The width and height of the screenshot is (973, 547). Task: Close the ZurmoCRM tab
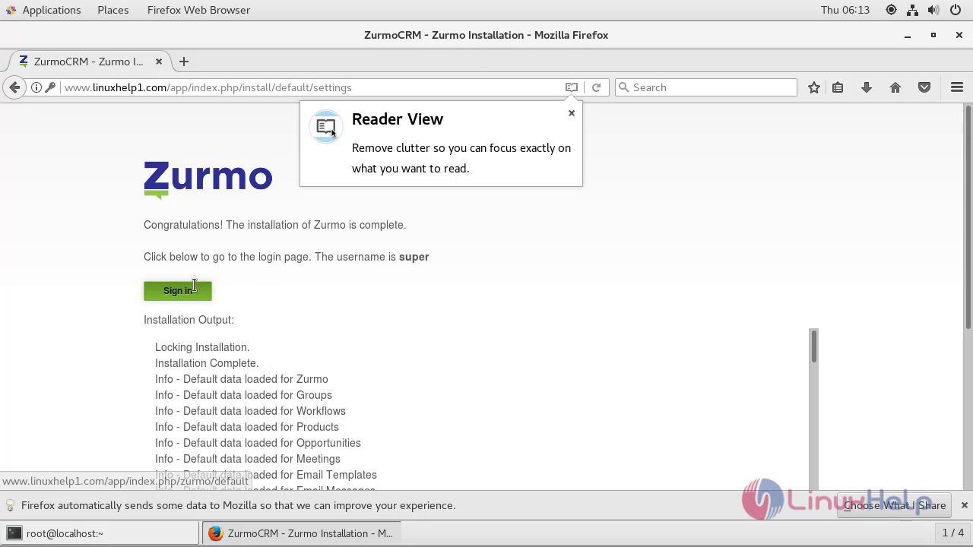point(159,62)
